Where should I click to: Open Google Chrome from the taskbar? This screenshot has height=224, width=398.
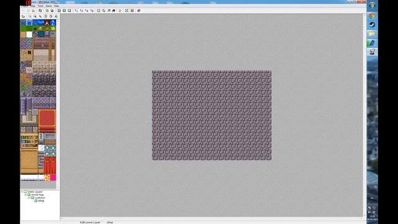pos(372,16)
